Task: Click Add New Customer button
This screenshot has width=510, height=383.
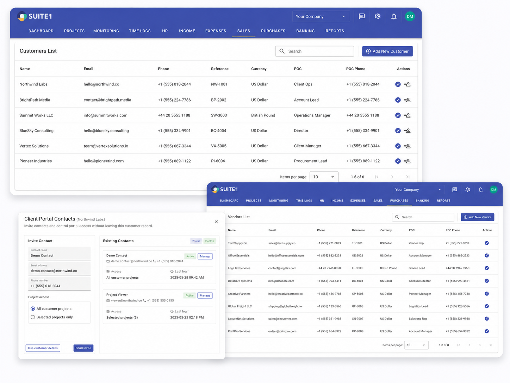Action: click(x=387, y=51)
